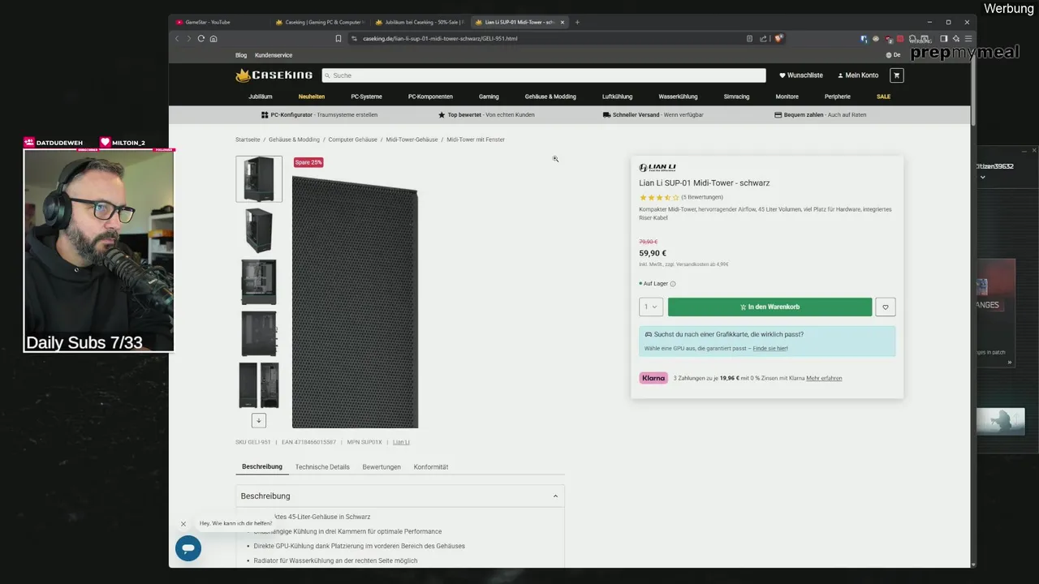Click In den Warenkorb button
The height and width of the screenshot is (584, 1039).
(770, 307)
